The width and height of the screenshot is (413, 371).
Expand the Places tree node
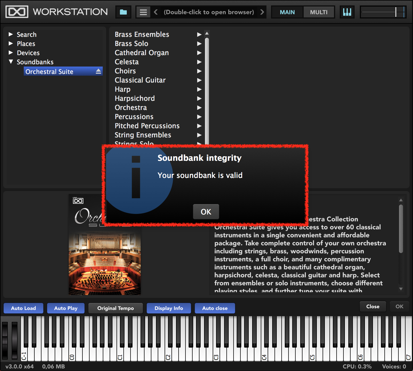tap(11, 43)
